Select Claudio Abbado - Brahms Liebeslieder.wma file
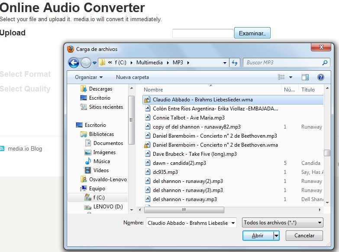This screenshot has width=339, height=252. [233, 100]
